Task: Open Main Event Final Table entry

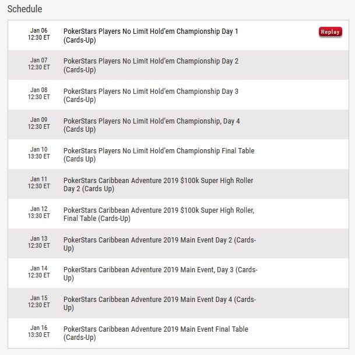Action: tap(156, 333)
